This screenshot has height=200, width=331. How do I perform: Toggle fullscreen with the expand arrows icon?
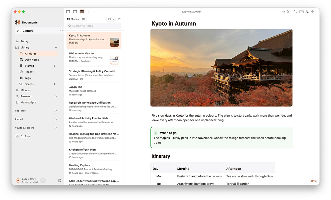(x=295, y=12)
